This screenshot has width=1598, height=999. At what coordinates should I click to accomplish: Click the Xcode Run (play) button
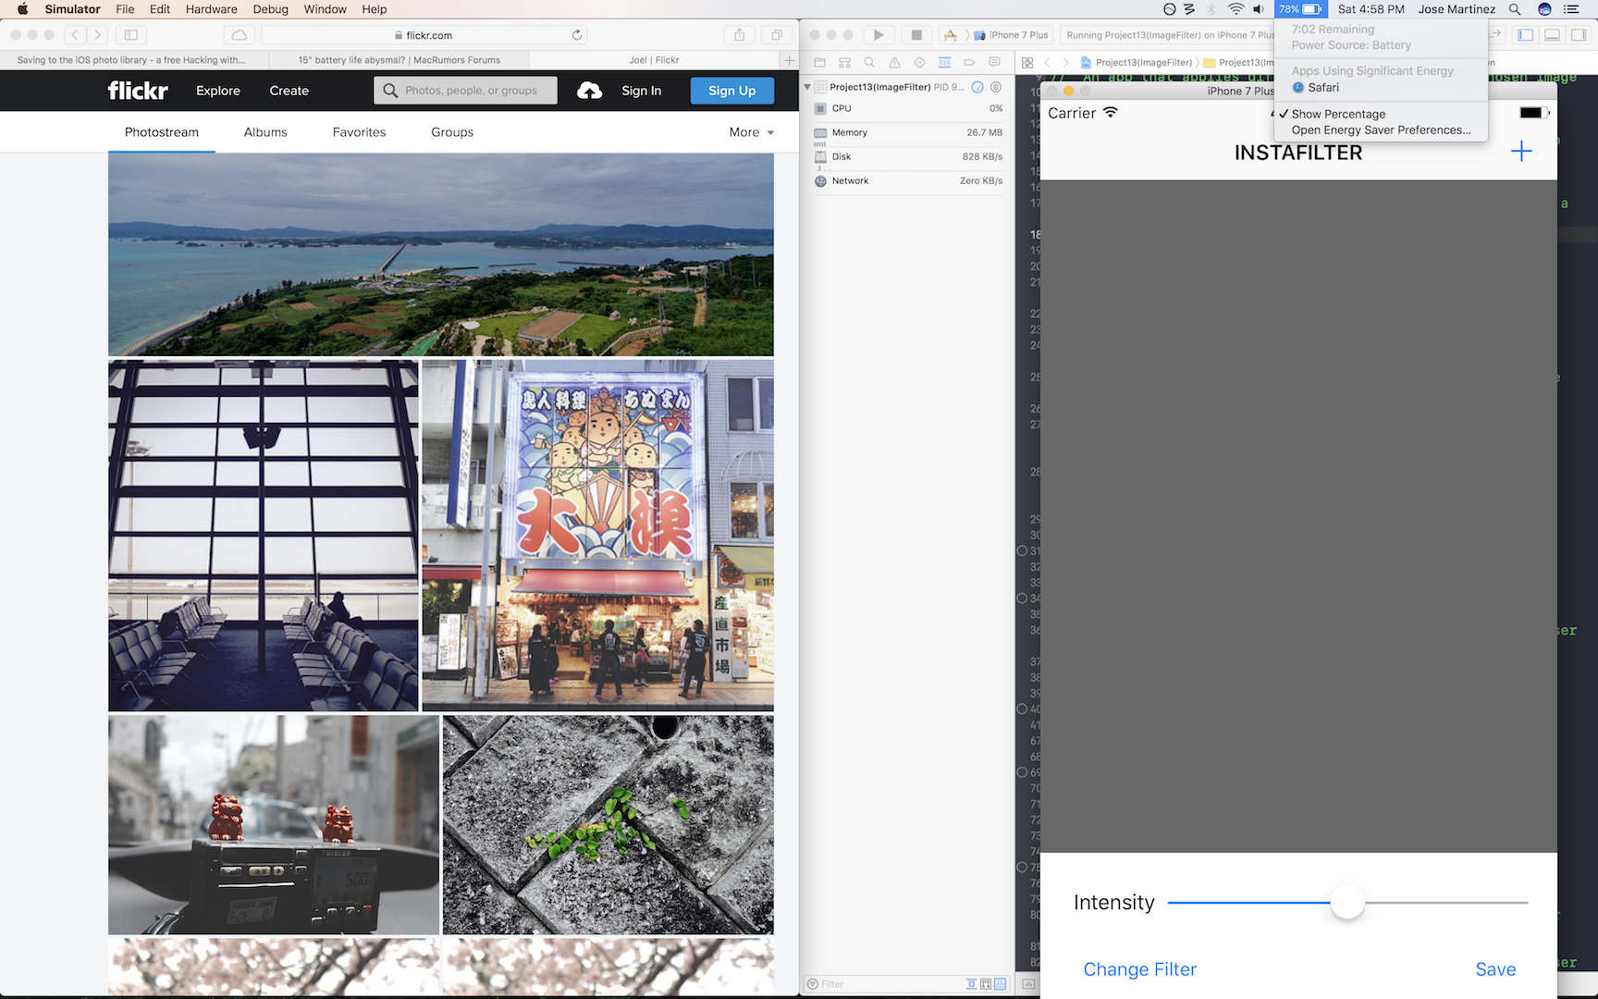[879, 35]
